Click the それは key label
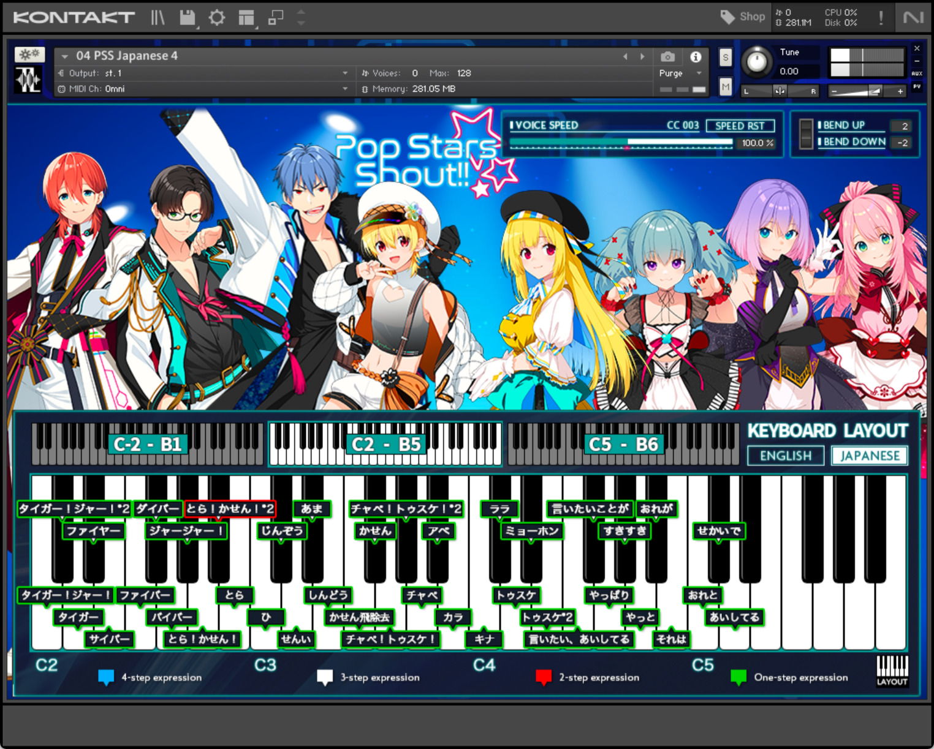 671,639
